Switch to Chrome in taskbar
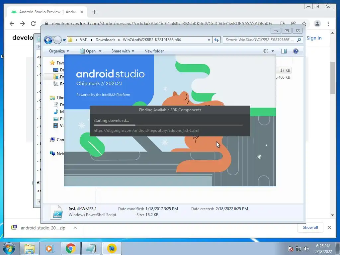This screenshot has width=340, height=255. pyautogui.click(x=70, y=248)
